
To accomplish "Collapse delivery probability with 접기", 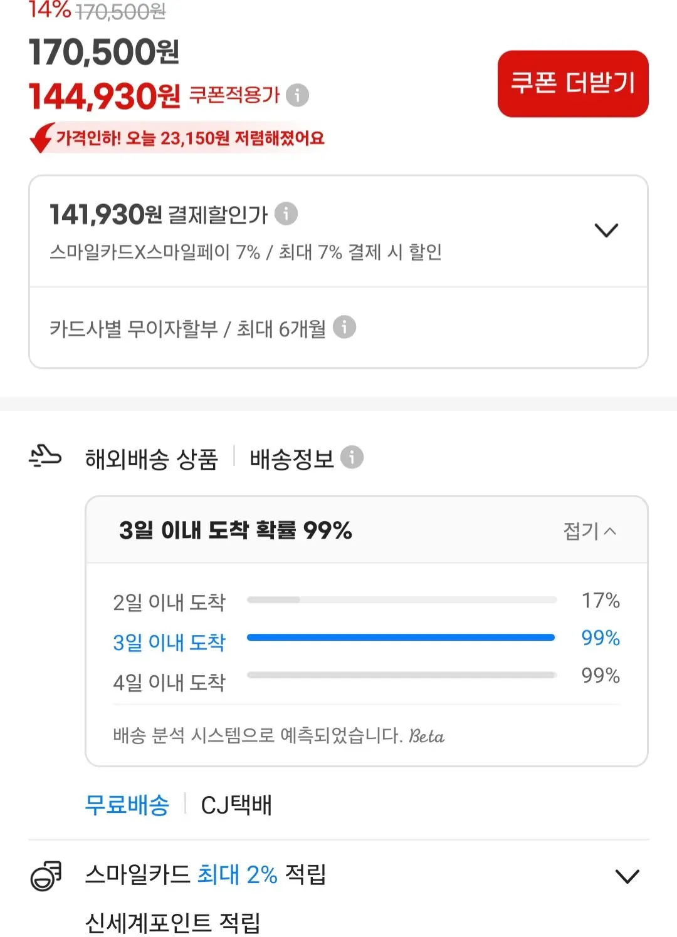I will click(x=589, y=531).
